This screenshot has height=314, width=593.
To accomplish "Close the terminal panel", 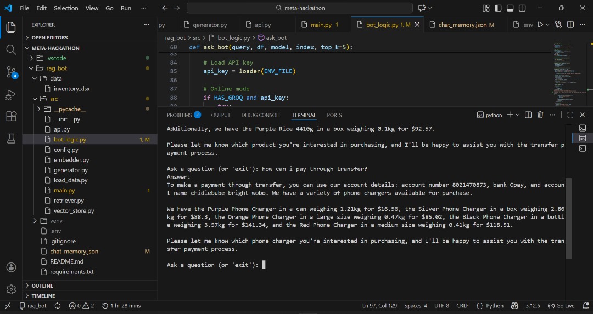I will pos(583,115).
